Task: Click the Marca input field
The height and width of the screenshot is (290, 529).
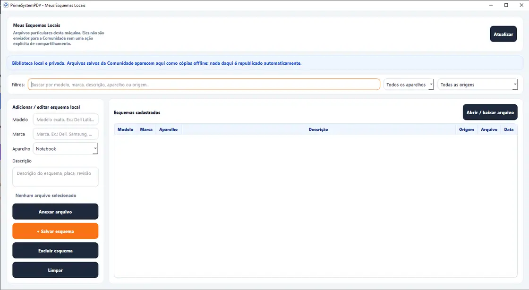Action: click(66, 134)
